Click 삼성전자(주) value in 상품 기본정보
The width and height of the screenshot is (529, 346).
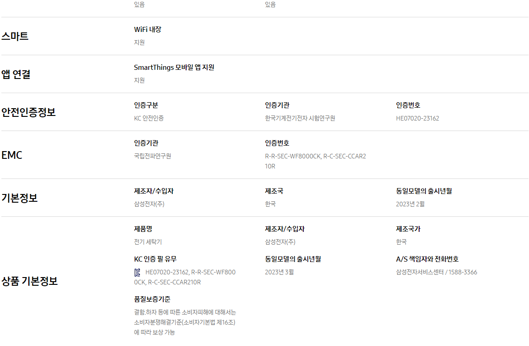coord(280,241)
